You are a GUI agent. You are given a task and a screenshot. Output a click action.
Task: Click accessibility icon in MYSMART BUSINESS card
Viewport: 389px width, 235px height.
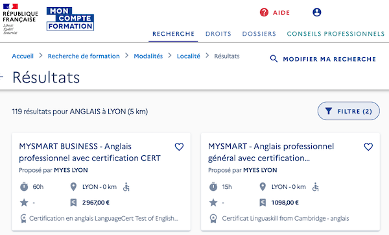(126, 187)
